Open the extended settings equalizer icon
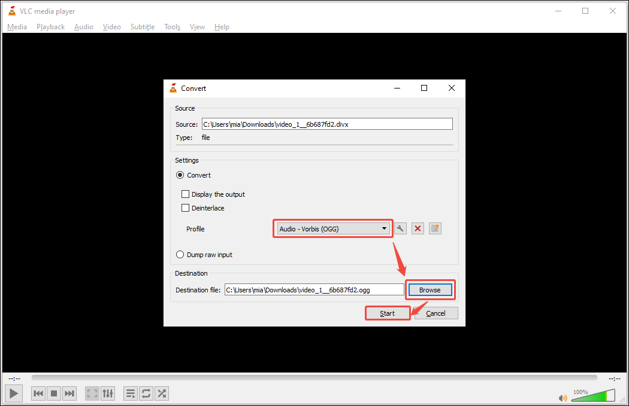The image size is (629, 406). coord(108,393)
